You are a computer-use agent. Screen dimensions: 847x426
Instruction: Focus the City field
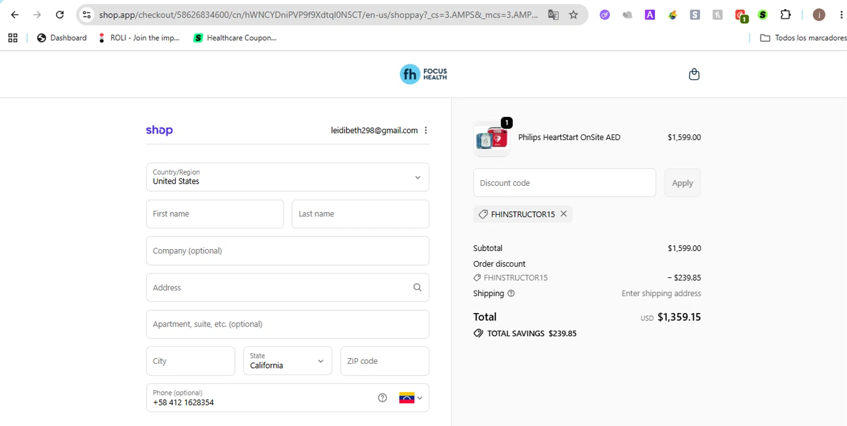190,361
